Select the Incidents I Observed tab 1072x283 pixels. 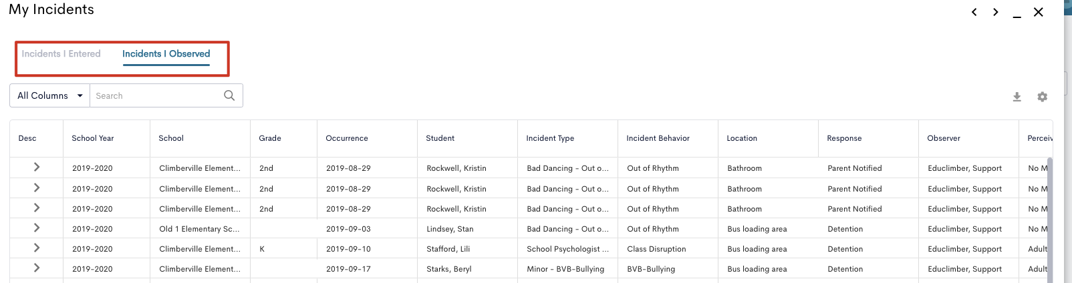click(x=166, y=53)
